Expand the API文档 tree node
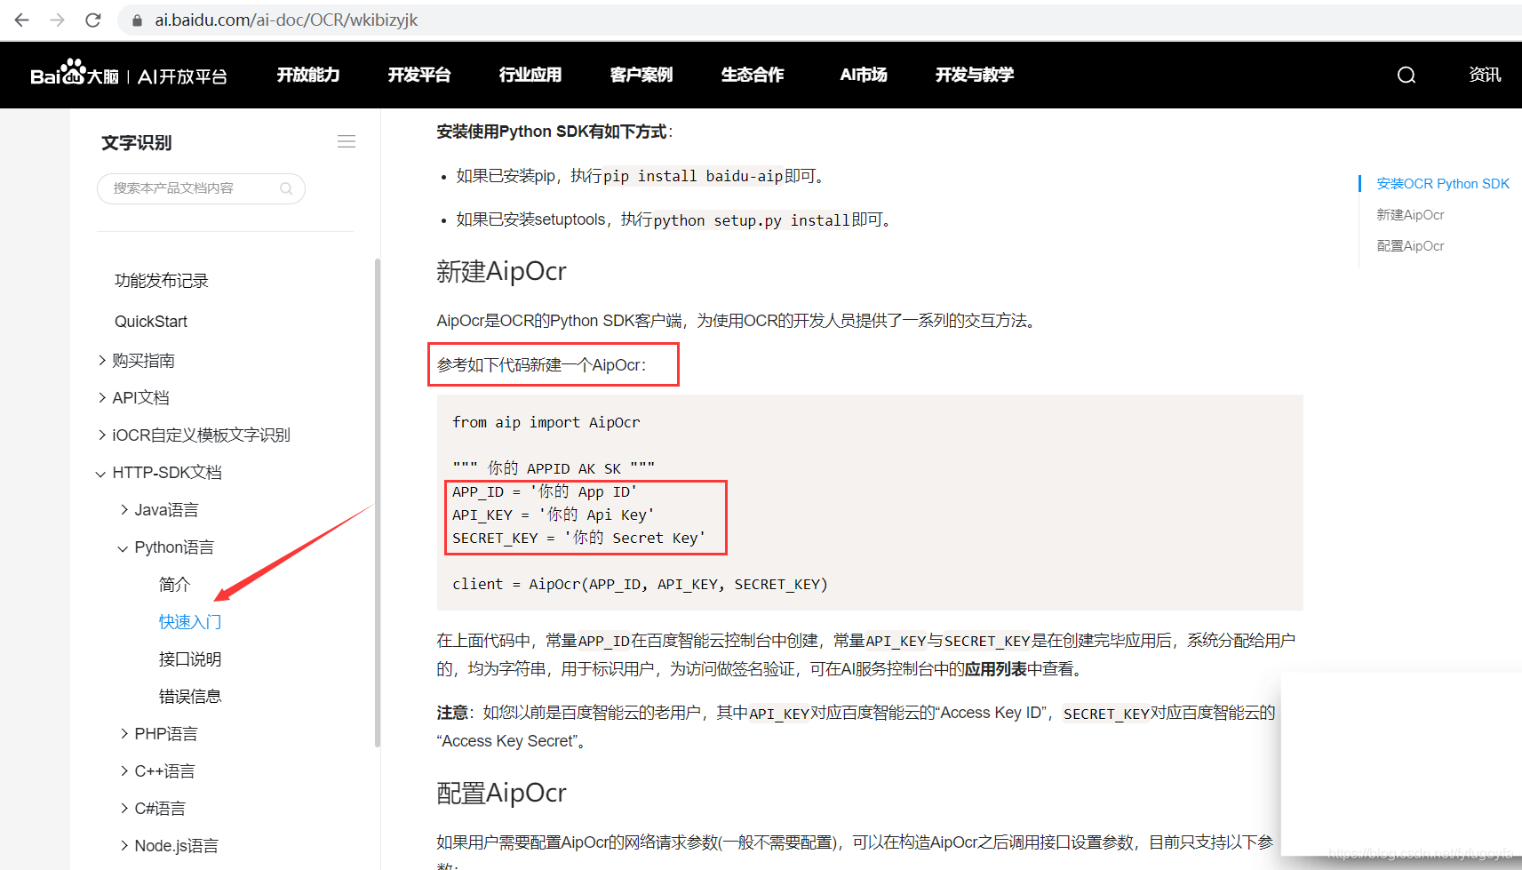Image resolution: width=1522 pixels, height=870 pixels. point(102,397)
